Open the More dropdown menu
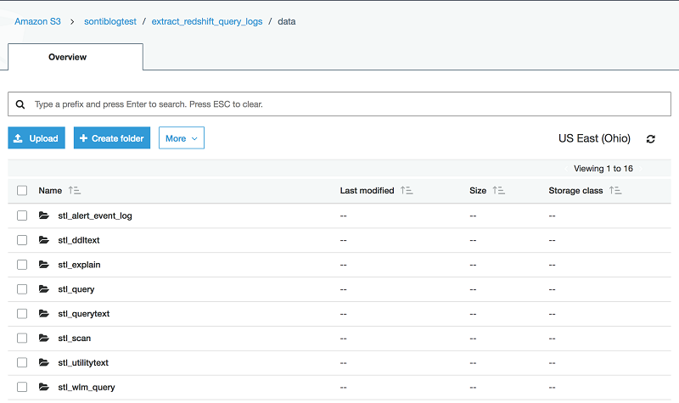Screen dimensions: 679x403 (x=182, y=138)
